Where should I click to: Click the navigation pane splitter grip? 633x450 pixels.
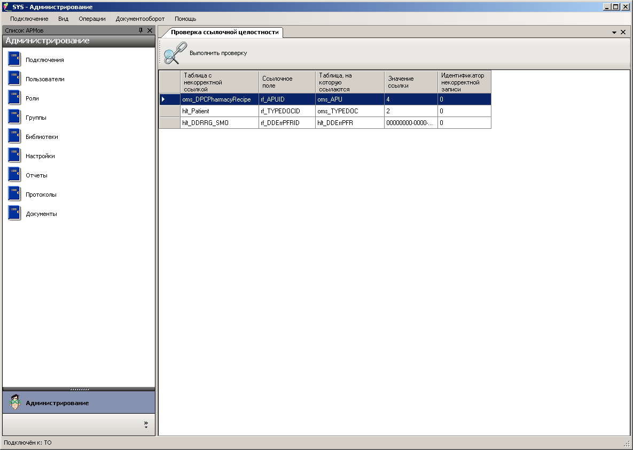79,390
